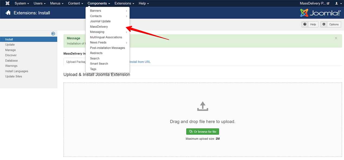Select MassDelivery from Components menu
Screen dimensions: 344x160
tap(99, 27)
